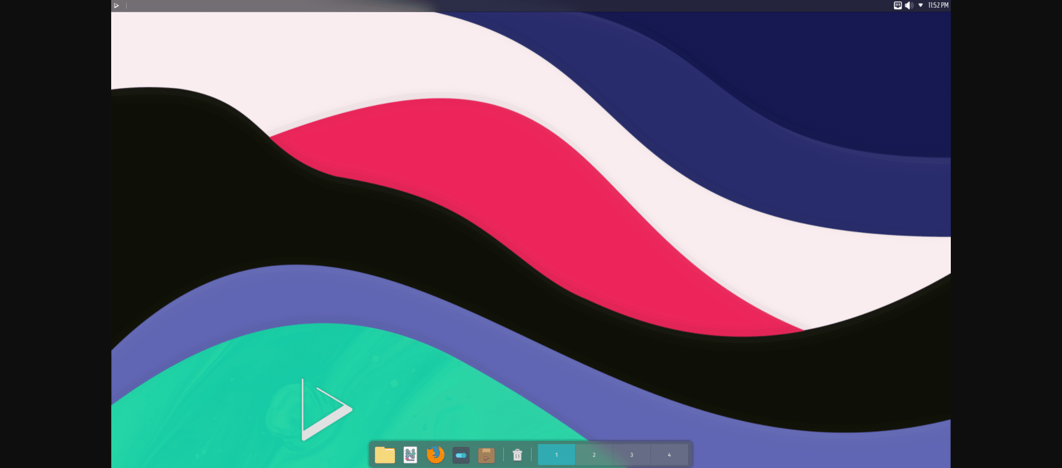The width and height of the screenshot is (1062, 468).
Task: Switch to workspace 1
Action: 556,455
